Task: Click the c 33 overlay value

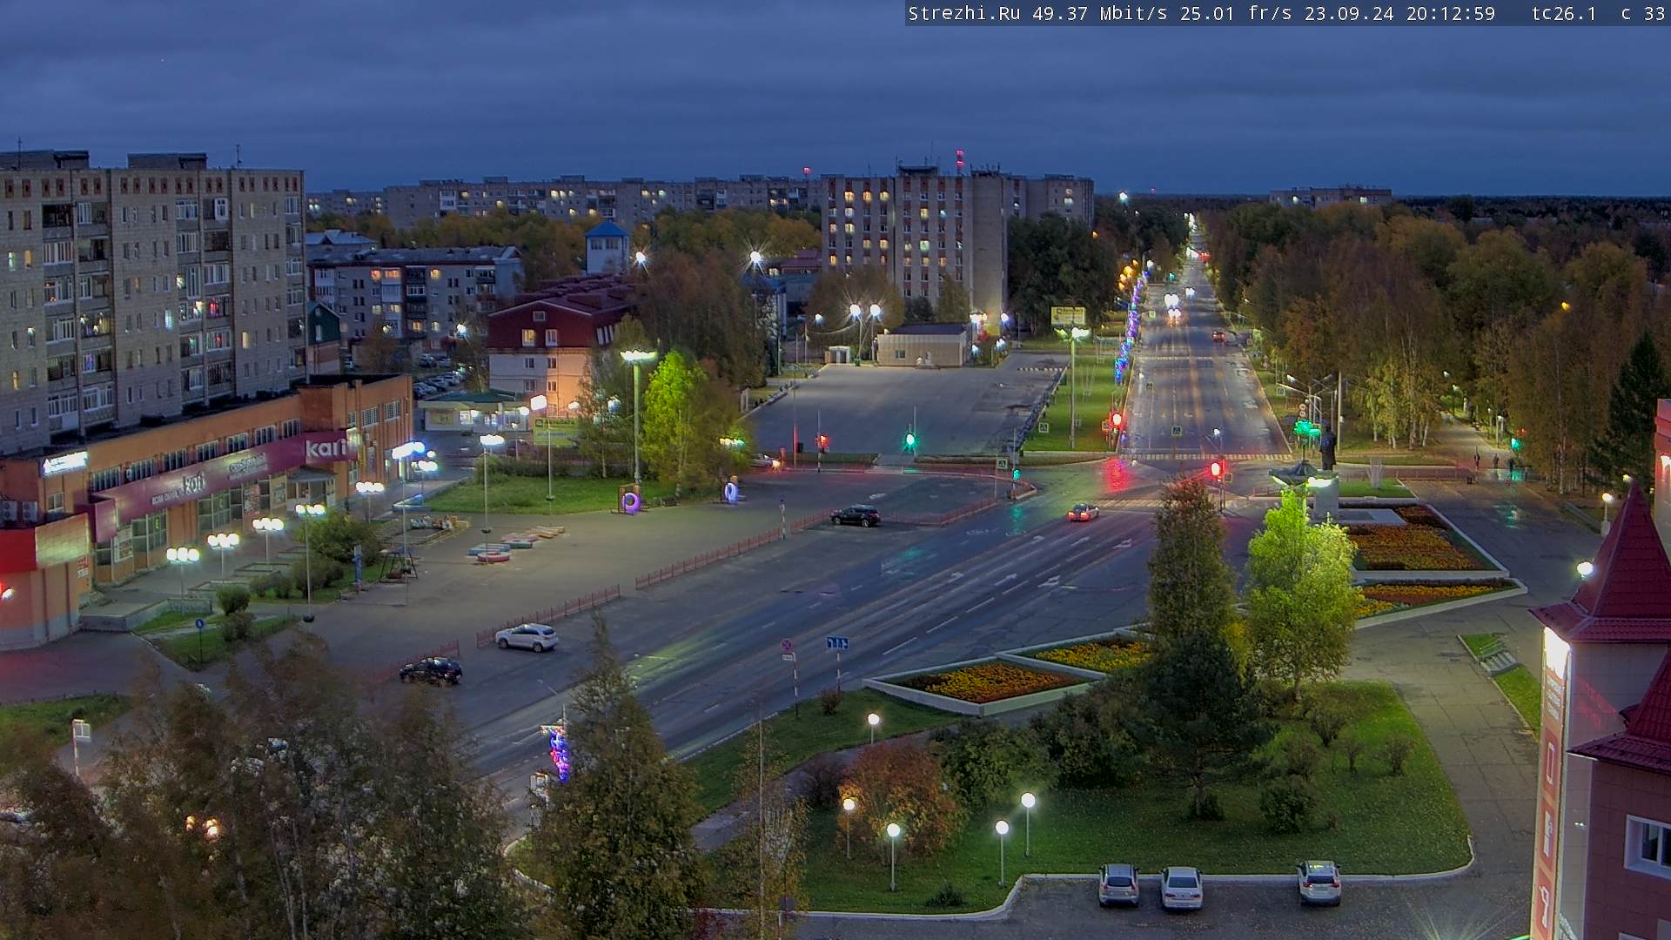Action: point(1643,14)
